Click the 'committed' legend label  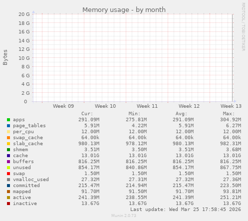coord(26,186)
